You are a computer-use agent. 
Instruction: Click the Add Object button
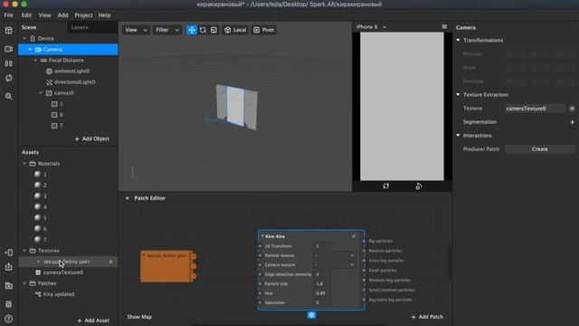click(92, 139)
